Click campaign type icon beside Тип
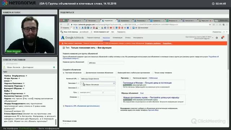Screen dimensions: 231x130 [64, 48]
